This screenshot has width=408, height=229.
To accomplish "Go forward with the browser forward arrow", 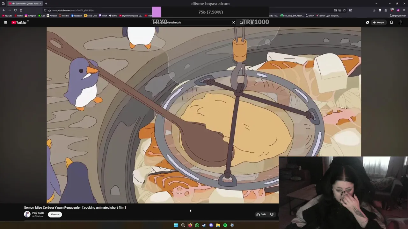I will click(9, 10).
